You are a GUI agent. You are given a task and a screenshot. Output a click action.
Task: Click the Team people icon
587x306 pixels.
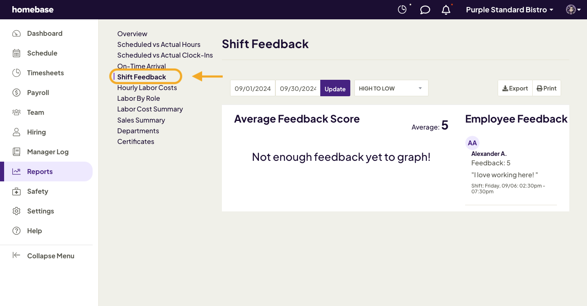coord(16,112)
